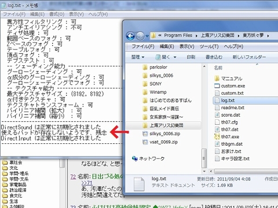Viewport: 278px width, 208px height.
Task: Click the 開く toolbar button
Action: 163,57
